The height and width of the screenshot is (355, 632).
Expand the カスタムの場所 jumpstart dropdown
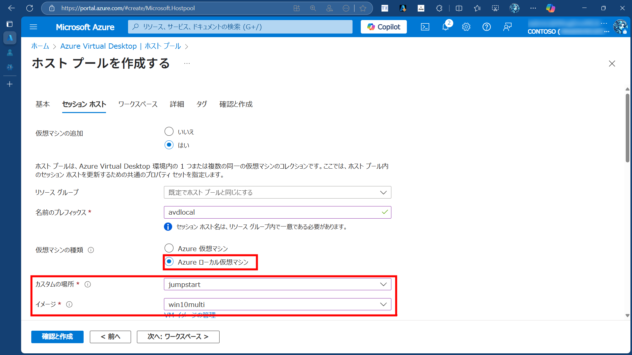point(277,284)
